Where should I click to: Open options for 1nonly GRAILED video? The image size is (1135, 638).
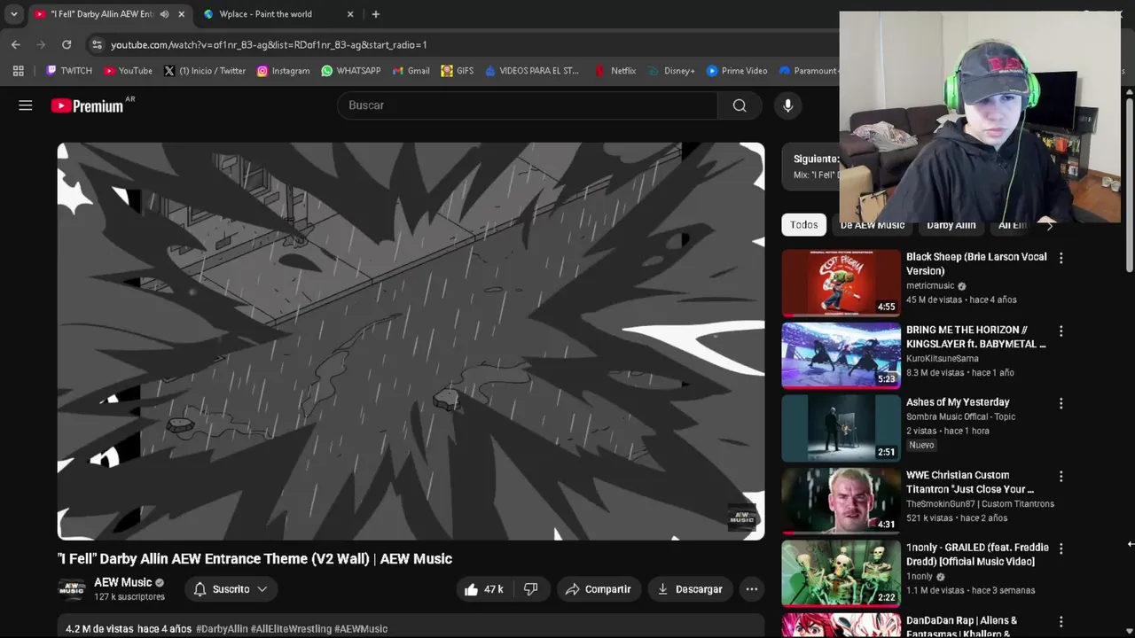coord(1061,549)
